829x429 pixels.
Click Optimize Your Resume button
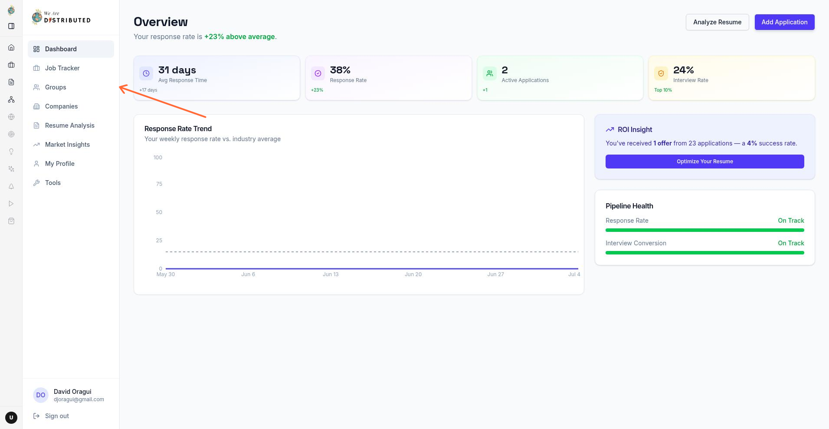(704, 162)
